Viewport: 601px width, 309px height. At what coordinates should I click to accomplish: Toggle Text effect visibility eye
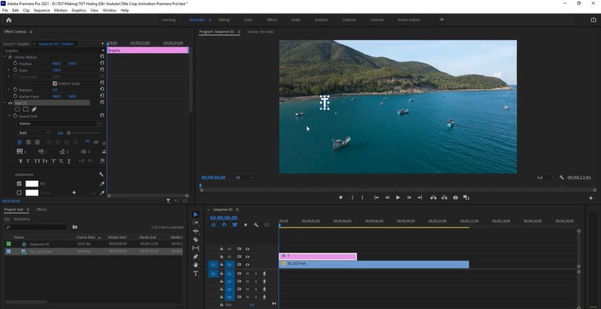[x=11, y=103]
